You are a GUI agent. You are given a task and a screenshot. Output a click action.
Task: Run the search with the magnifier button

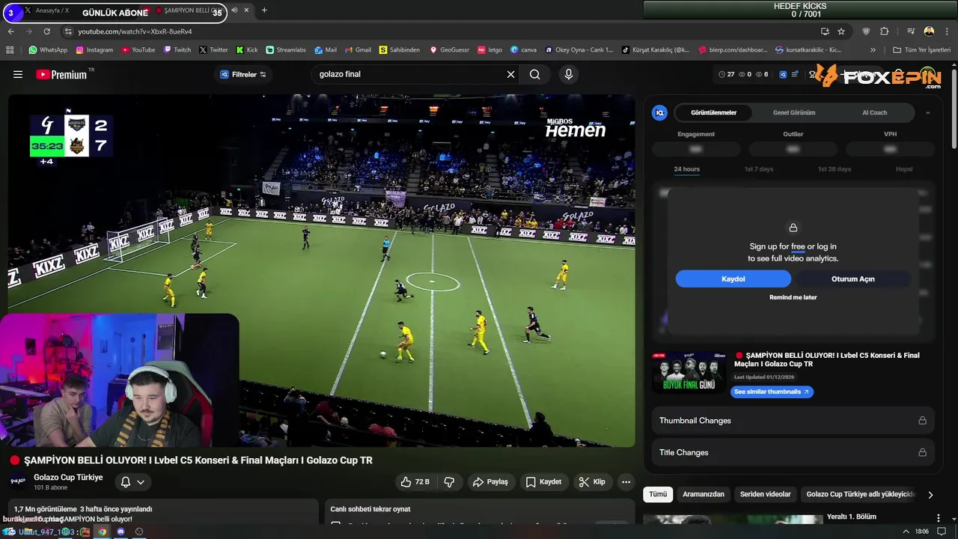(534, 74)
